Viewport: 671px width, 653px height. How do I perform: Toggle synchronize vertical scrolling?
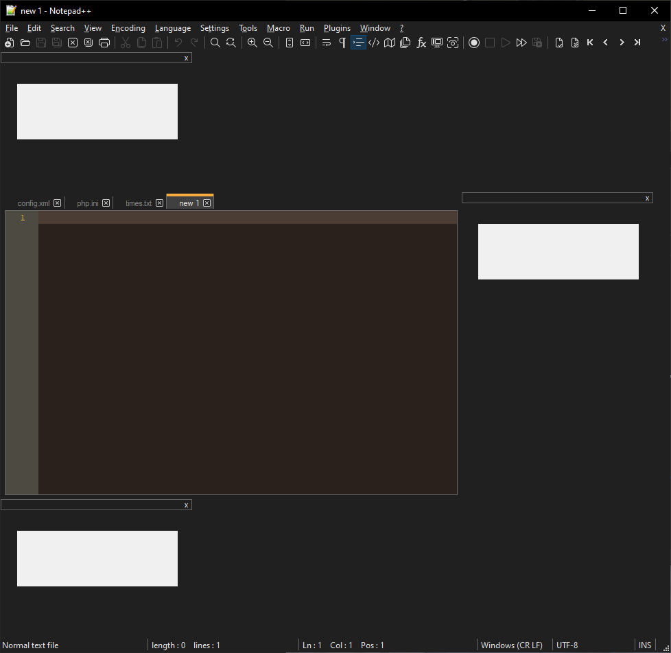pyautogui.click(x=290, y=43)
